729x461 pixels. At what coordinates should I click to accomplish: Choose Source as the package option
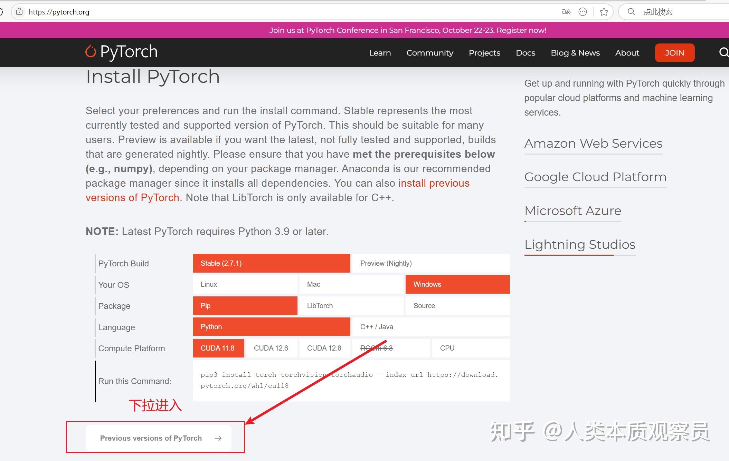(x=424, y=305)
